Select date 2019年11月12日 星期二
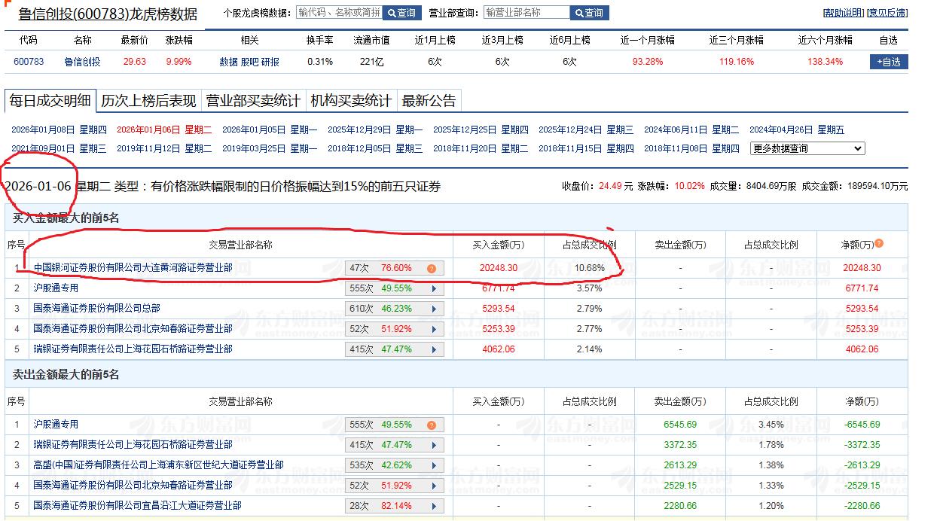 [x=164, y=148]
